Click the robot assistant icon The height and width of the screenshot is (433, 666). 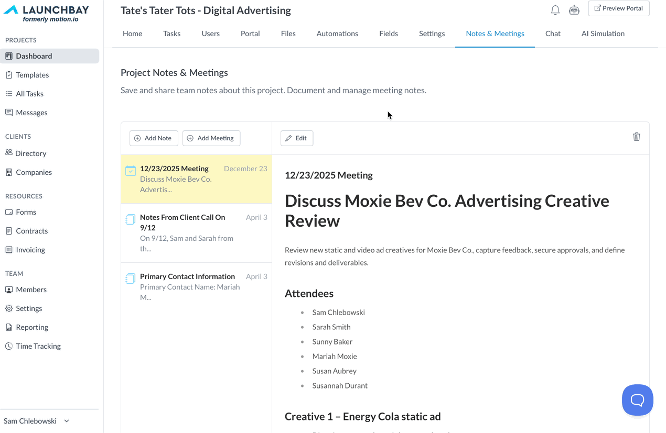[574, 9]
